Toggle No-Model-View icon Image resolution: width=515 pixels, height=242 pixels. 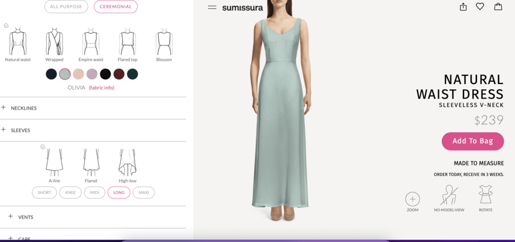[x=449, y=195]
